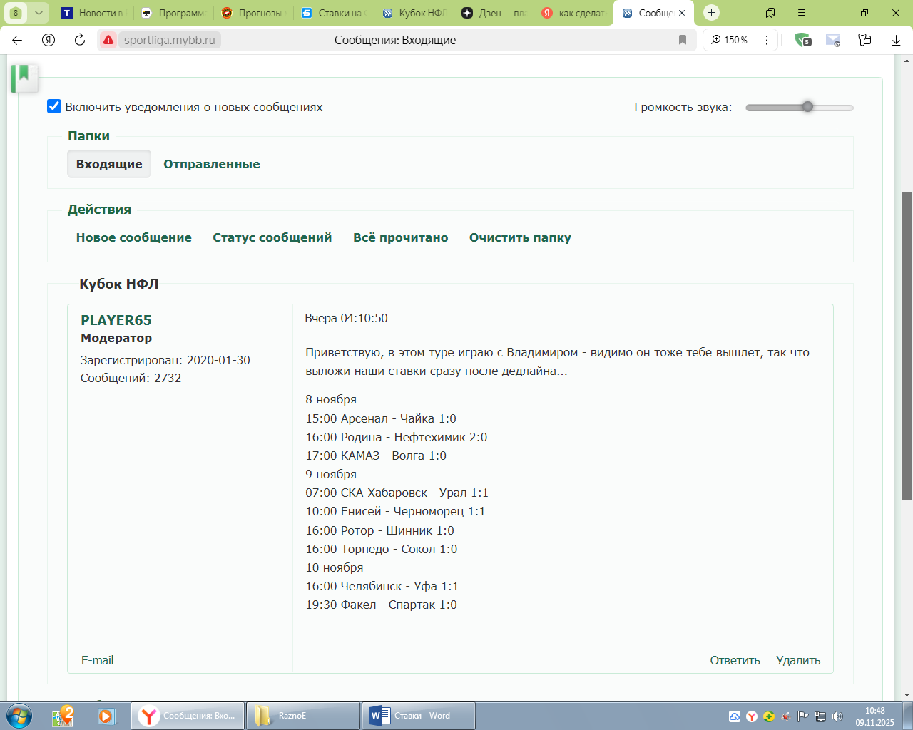913x730 pixels.
Task: Enable the new message notifications checkbox
Action: (54, 107)
